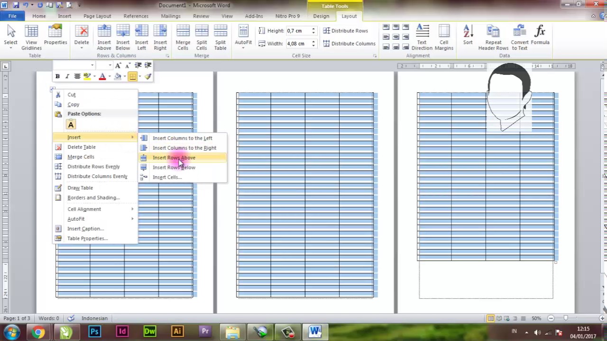The width and height of the screenshot is (607, 341).
Task: Open font name dropdown in mini toolbar
Action: [x=92, y=65]
